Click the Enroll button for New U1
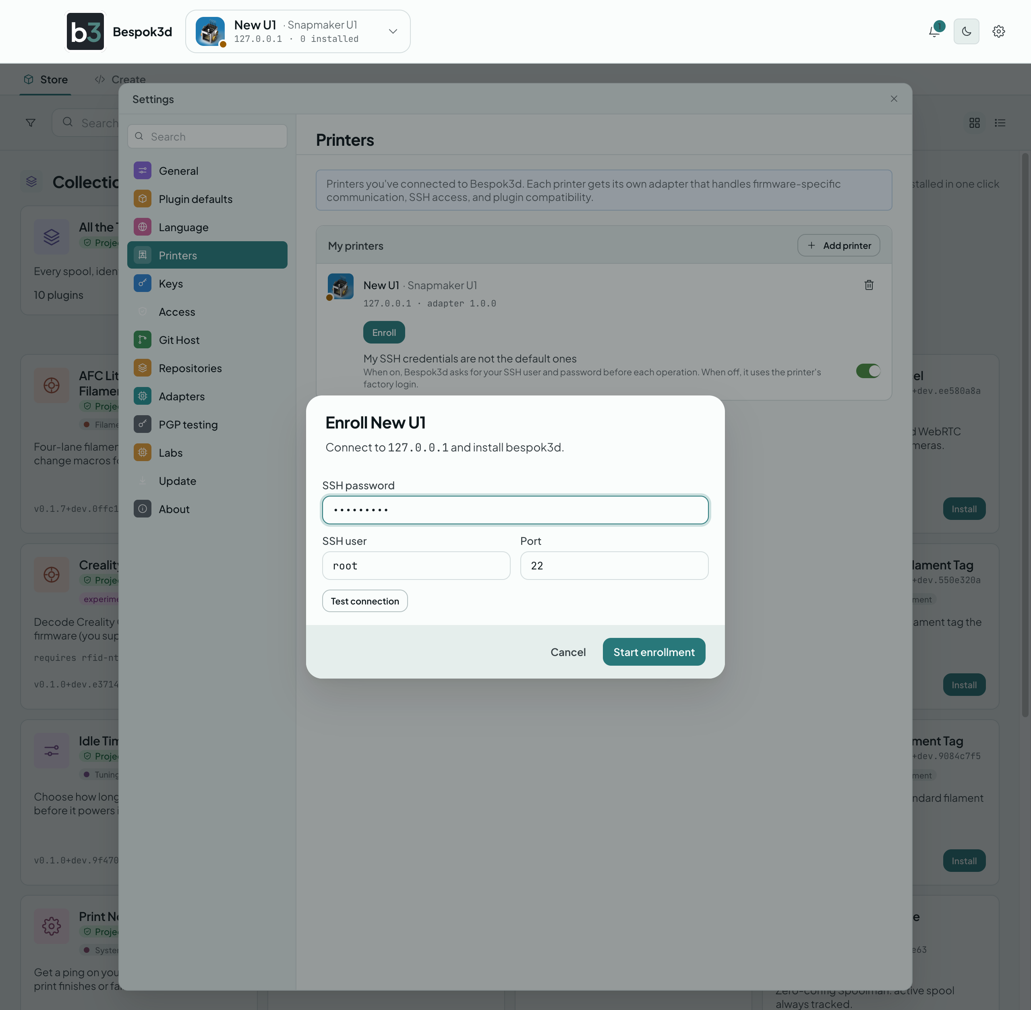This screenshot has height=1010, width=1031. 384,332
